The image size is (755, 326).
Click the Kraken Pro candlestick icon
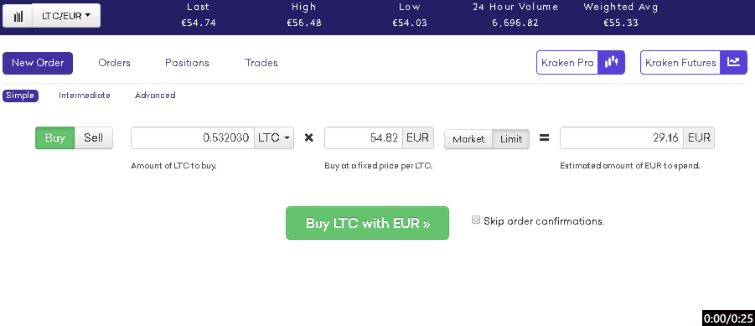pos(611,63)
